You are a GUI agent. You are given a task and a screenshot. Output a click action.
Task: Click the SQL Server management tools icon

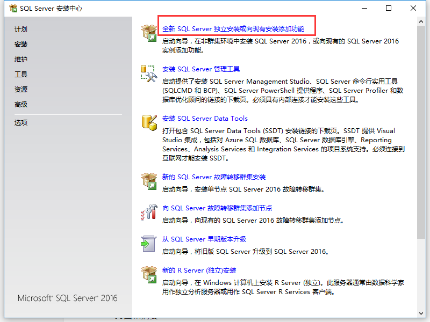click(149, 74)
